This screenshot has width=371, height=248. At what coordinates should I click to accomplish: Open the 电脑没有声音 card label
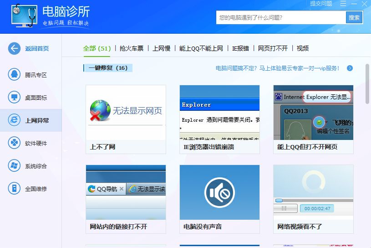click(x=203, y=227)
